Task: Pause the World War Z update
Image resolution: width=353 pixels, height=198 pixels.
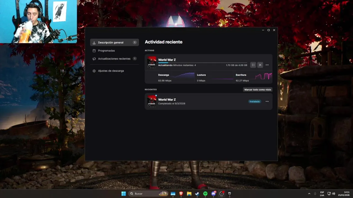Action: coord(253,65)
